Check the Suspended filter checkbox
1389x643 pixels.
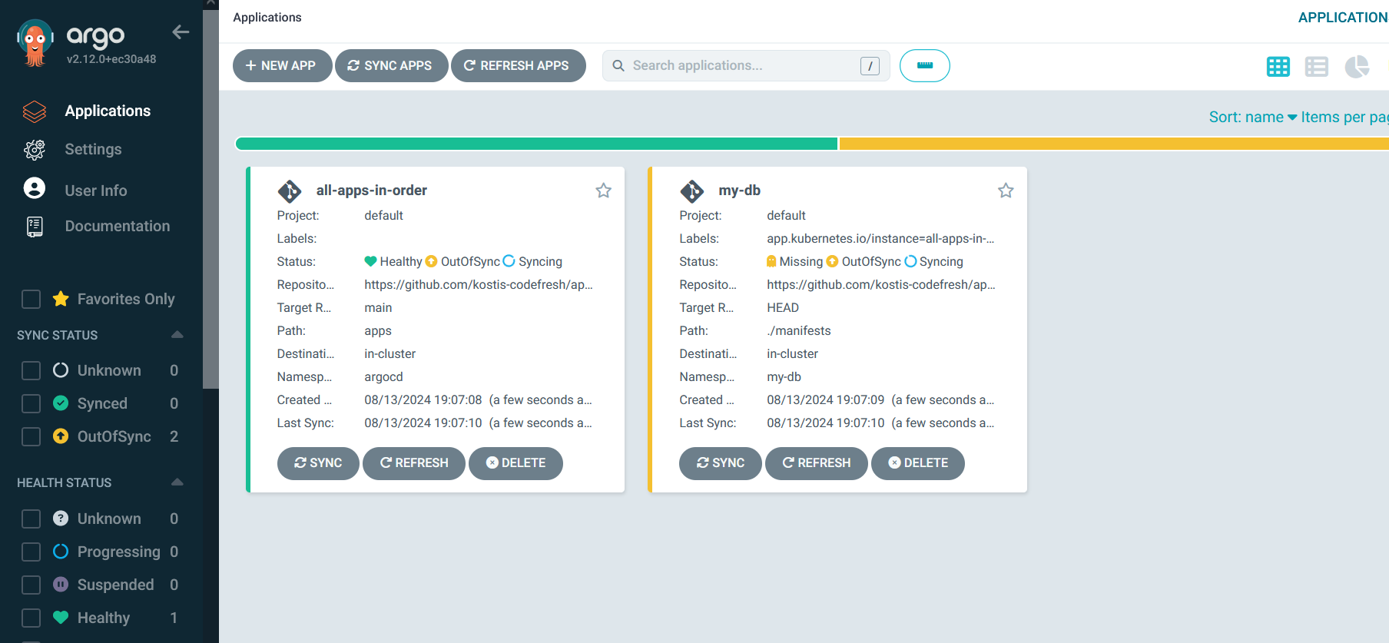31,585
